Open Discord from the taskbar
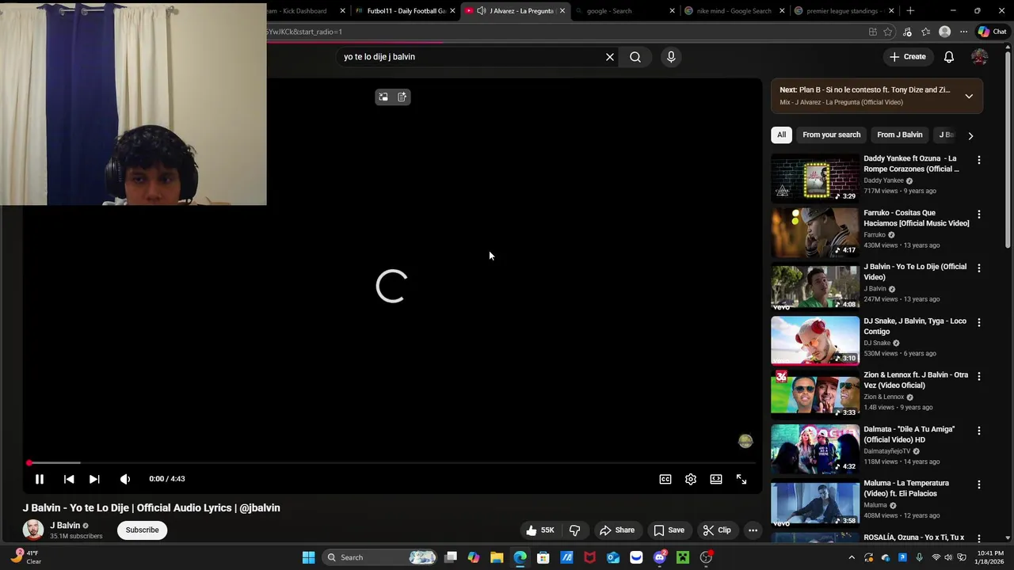Viewport: 1014px width, 570px height. click(660, 557)
